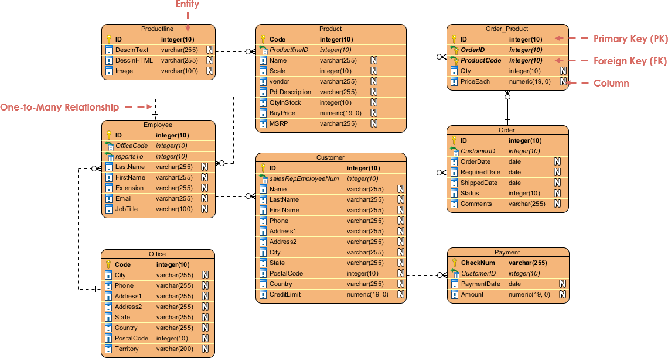Click the foreign key icon beside OfficeCode
668x358 pixels.
(x=110, y=146)
